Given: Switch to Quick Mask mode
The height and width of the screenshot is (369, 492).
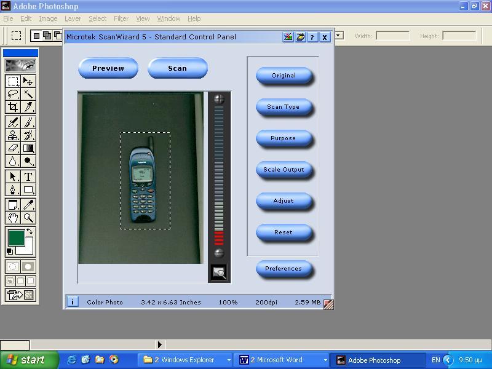Looking at the screenshot, I should (28, 267).
